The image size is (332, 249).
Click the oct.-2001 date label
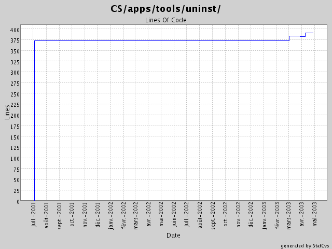[72, 214]
